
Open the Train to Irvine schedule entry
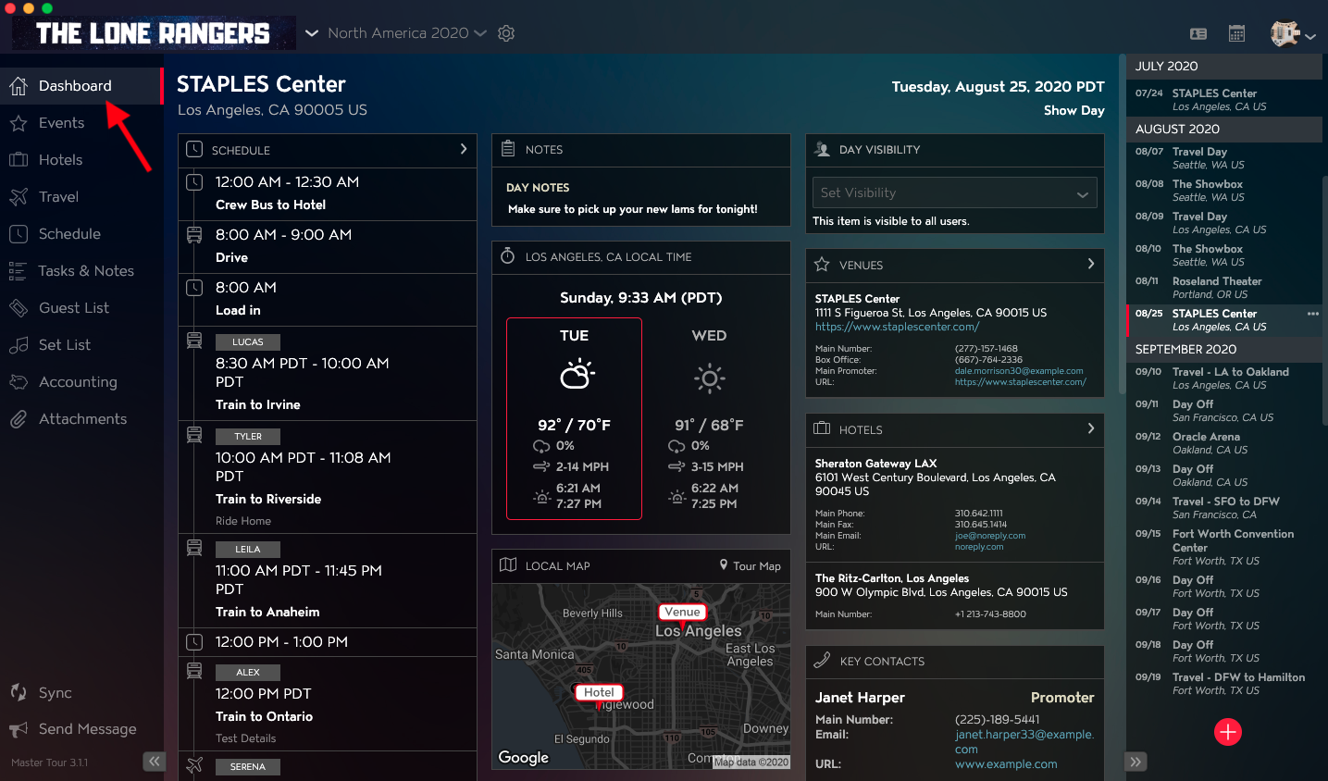click(x=328, y=374)
